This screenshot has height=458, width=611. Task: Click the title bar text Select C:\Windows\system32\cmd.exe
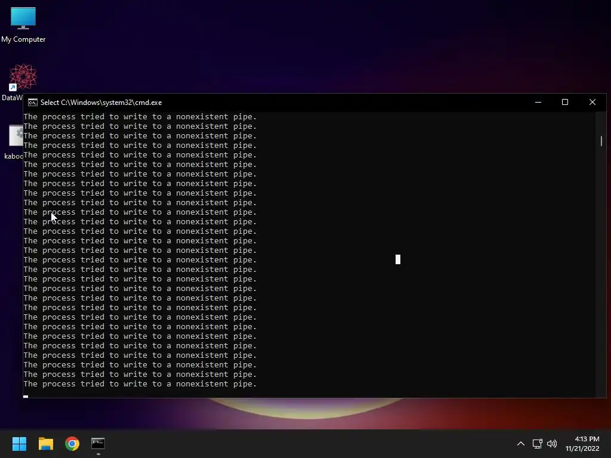tap(101, 103)
